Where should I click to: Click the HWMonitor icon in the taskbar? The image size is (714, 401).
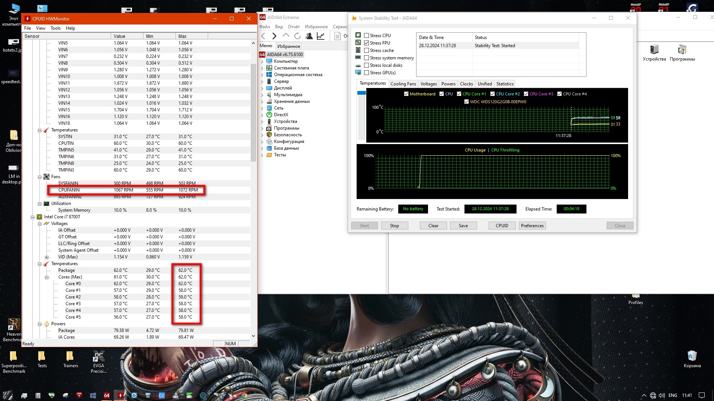coord(120,395)
